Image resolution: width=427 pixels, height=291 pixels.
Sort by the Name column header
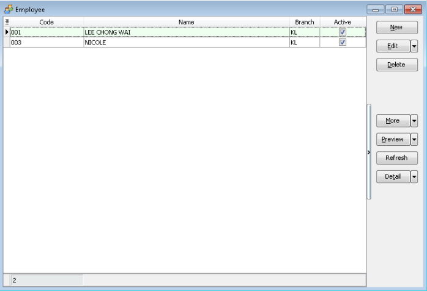pos(187,22)
